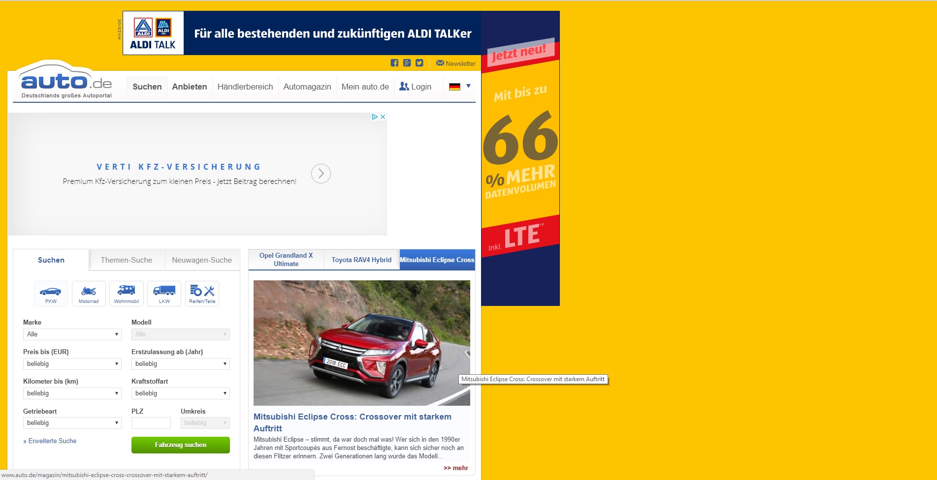Image resolution: width=937 pixels, height=480 pixels.
Task: Click the German flag language icon
Action: [x=454, y=87]
